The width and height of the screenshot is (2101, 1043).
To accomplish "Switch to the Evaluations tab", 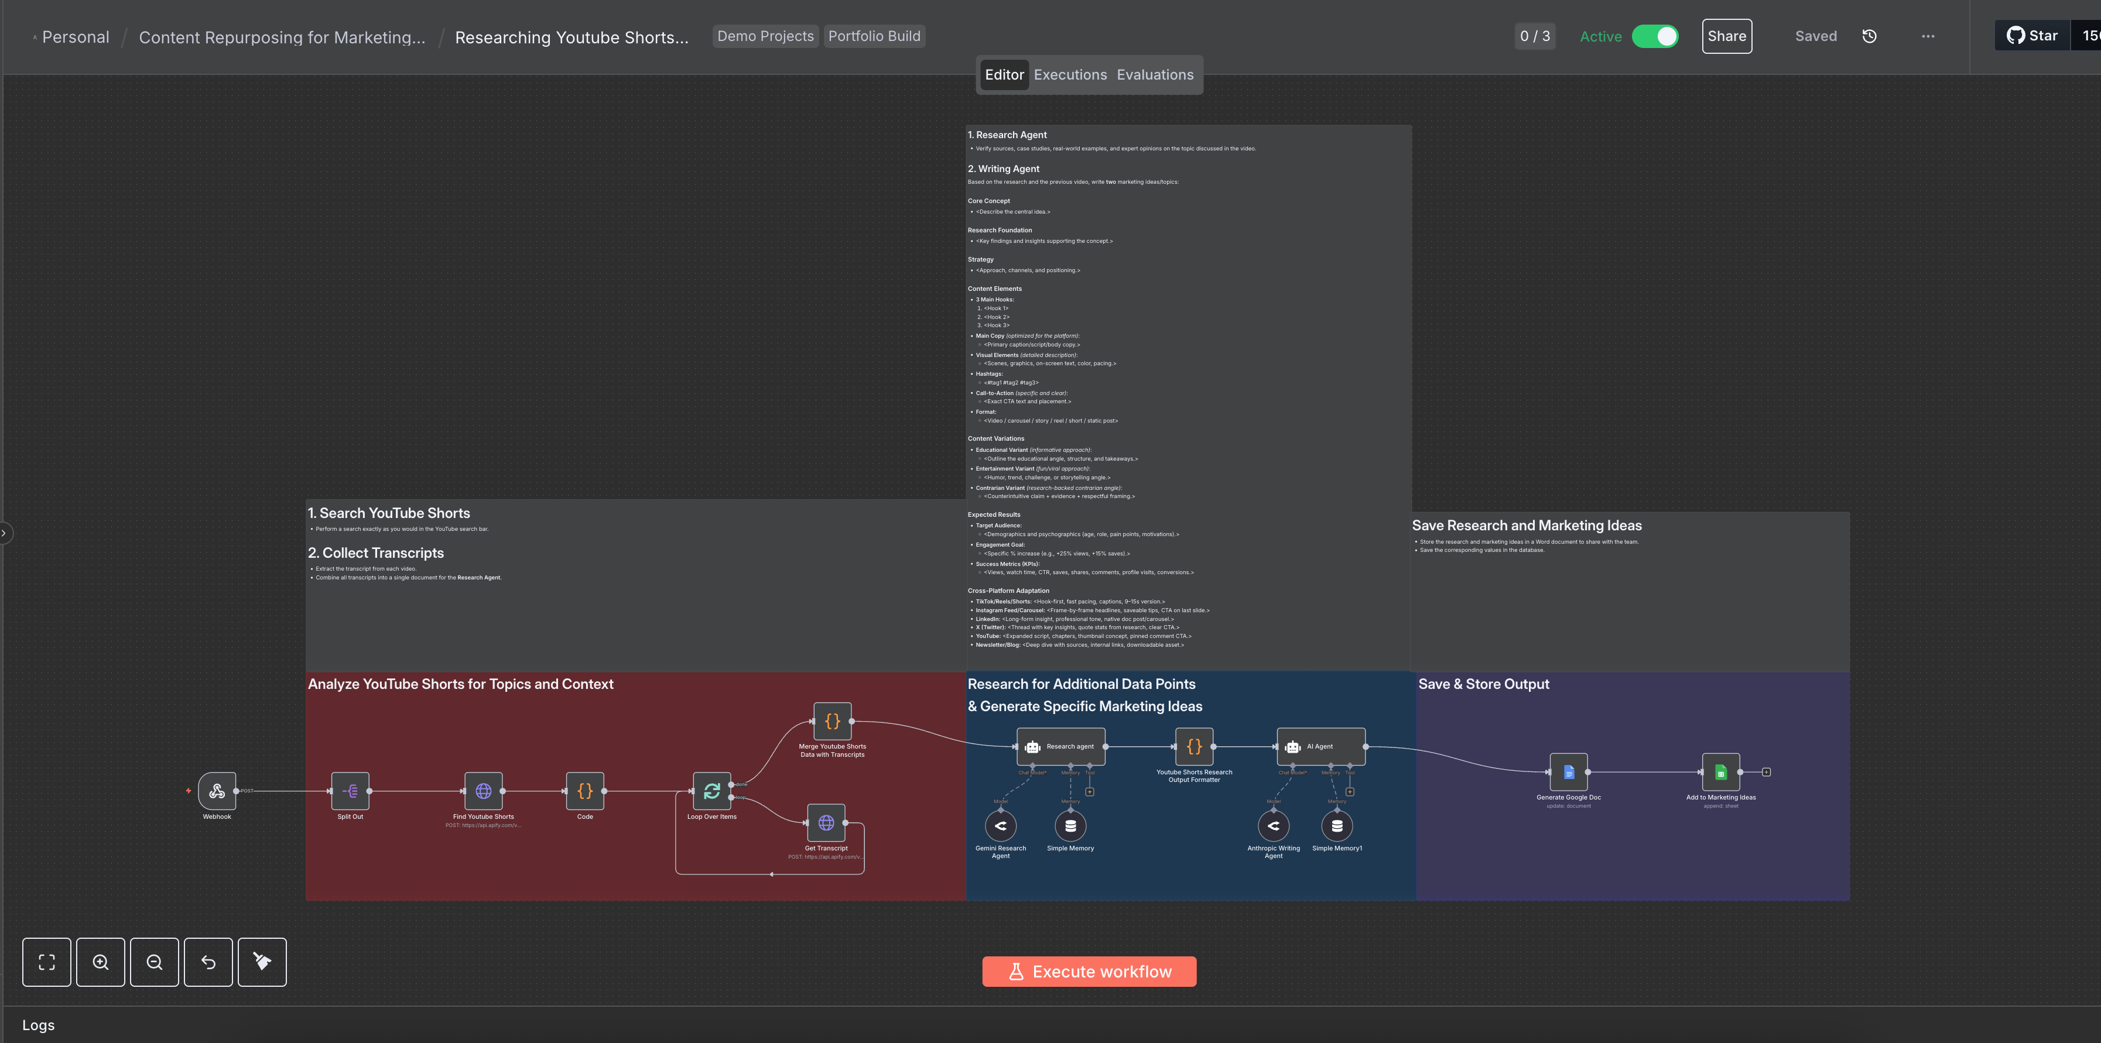I will click(1154, 74).
